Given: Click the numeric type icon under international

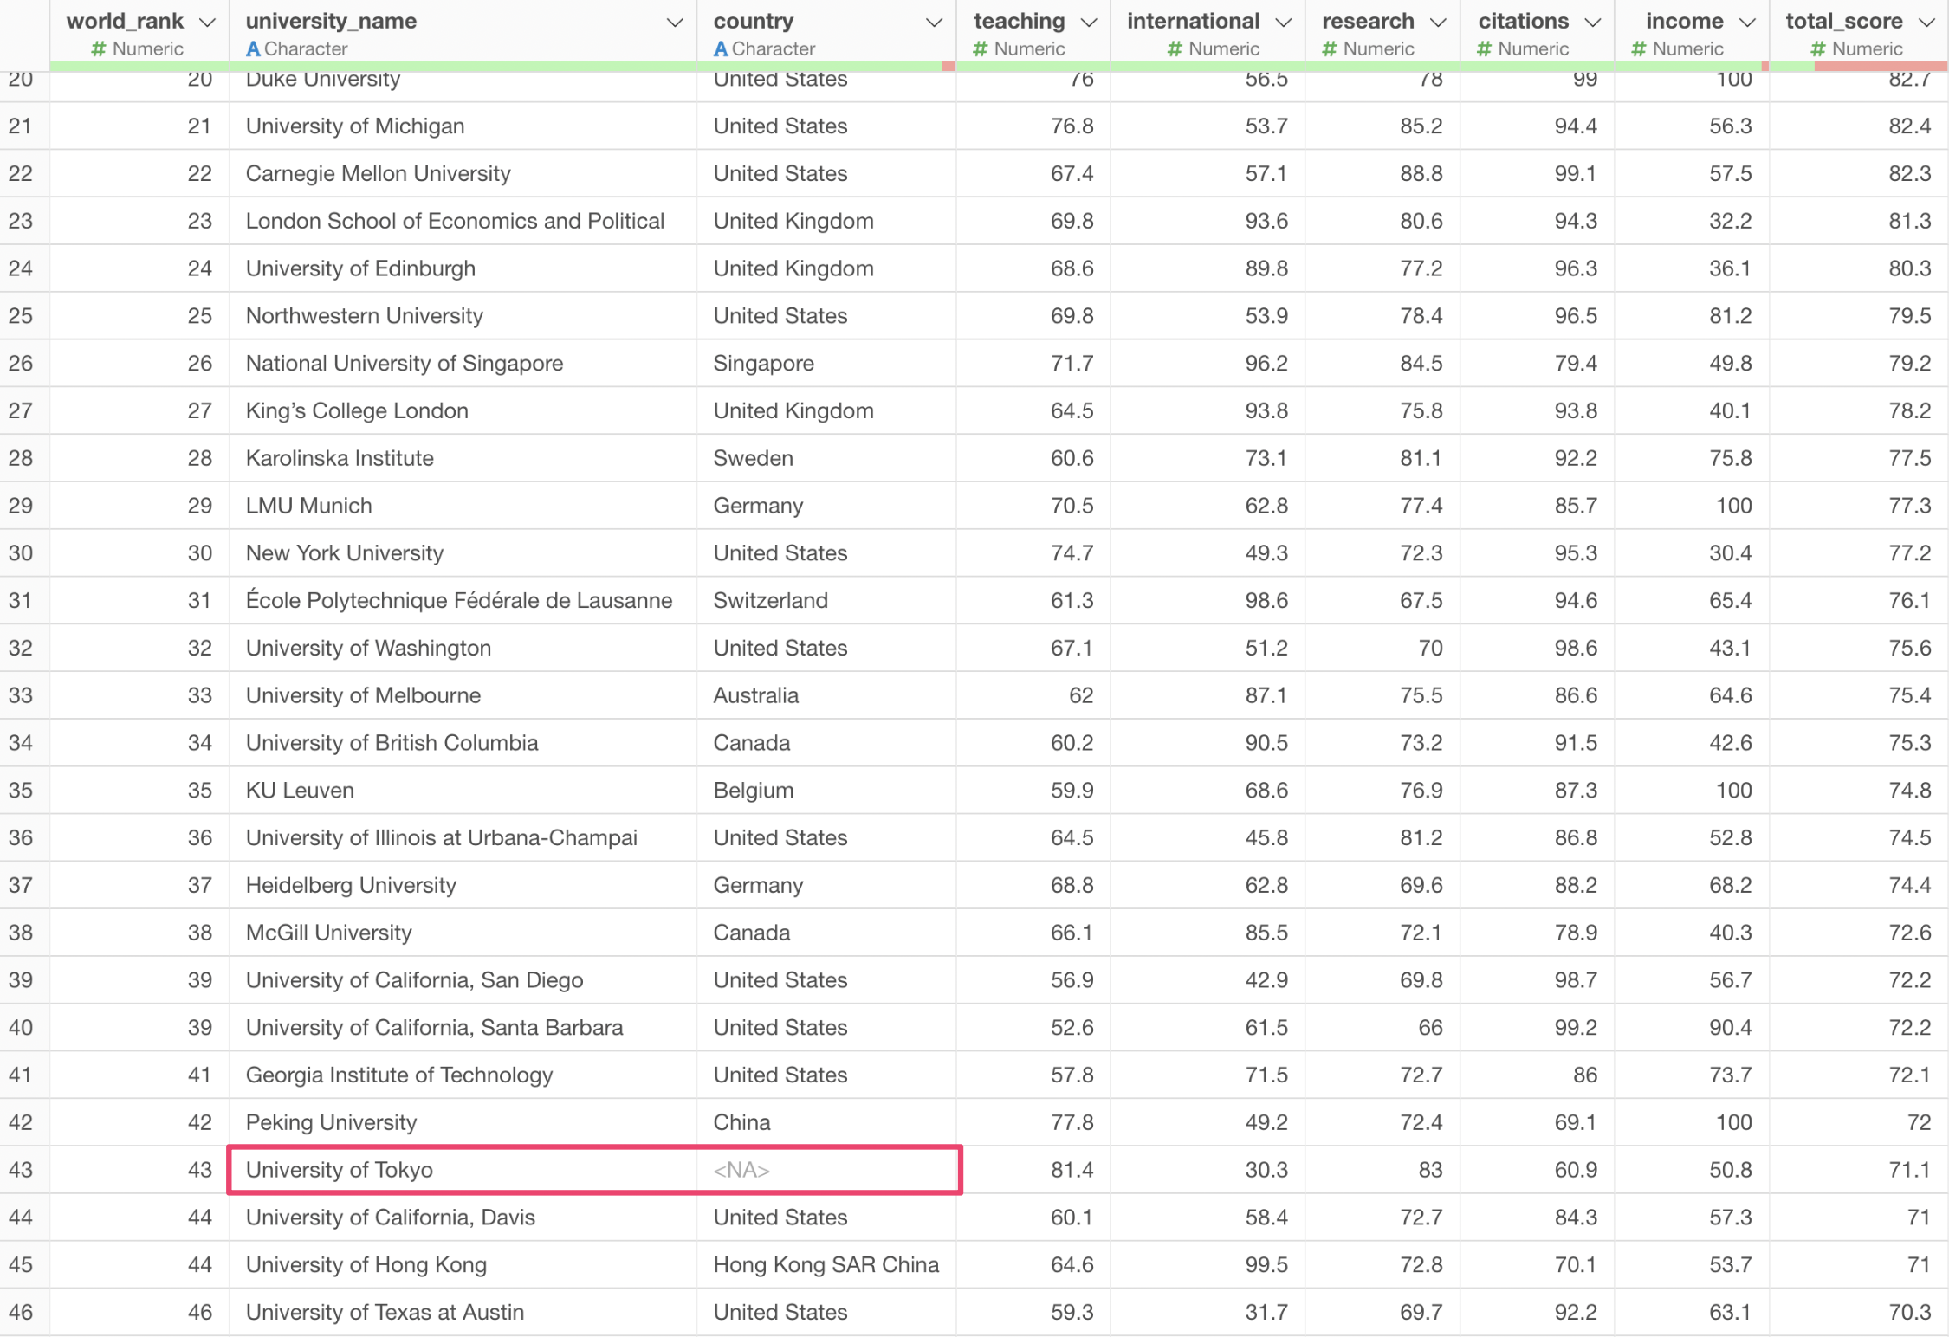Looking at the screenshot, I should [x=1175, y=49].
